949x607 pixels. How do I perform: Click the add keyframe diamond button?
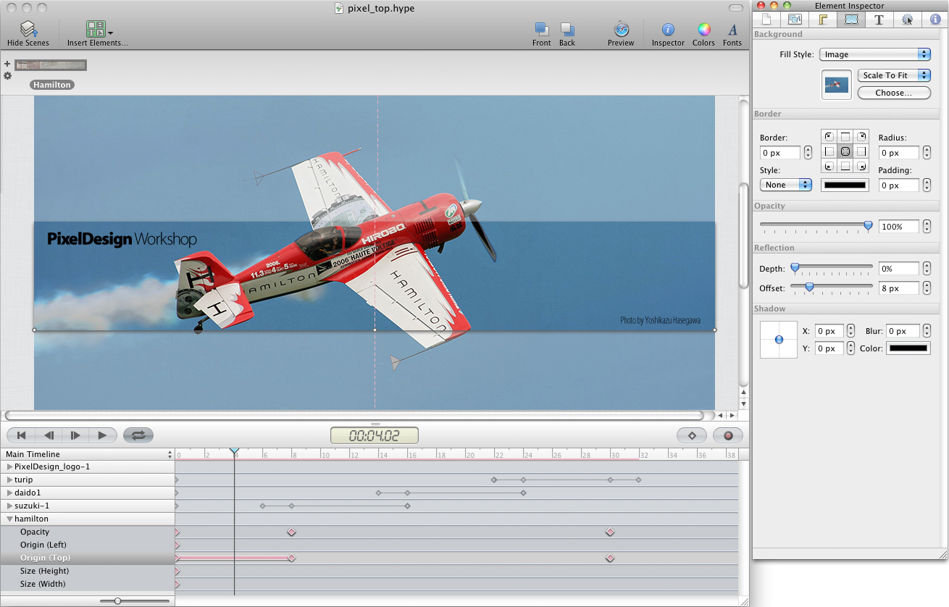(x=692, y=435)
